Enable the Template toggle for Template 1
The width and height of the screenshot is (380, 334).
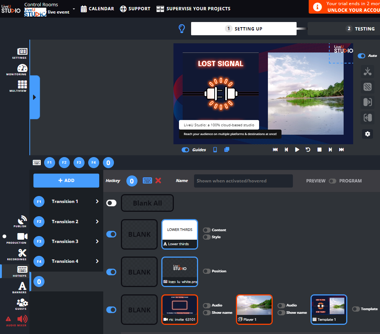[356, 309]
